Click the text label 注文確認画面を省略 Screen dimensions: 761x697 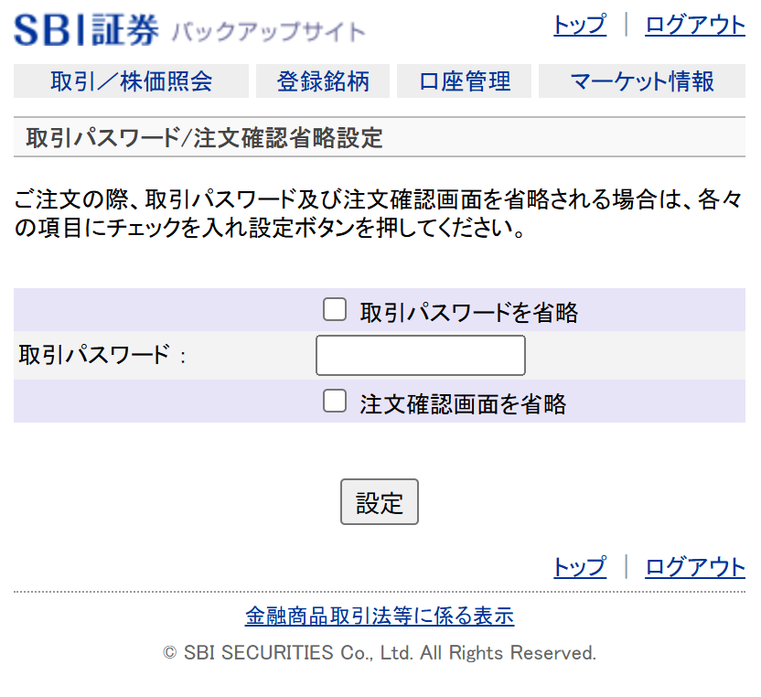463,404
